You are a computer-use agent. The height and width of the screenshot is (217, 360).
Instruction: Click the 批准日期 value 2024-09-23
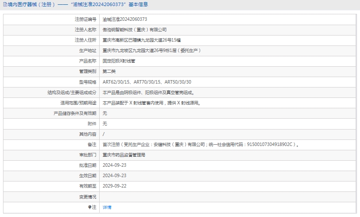(114, 165)
